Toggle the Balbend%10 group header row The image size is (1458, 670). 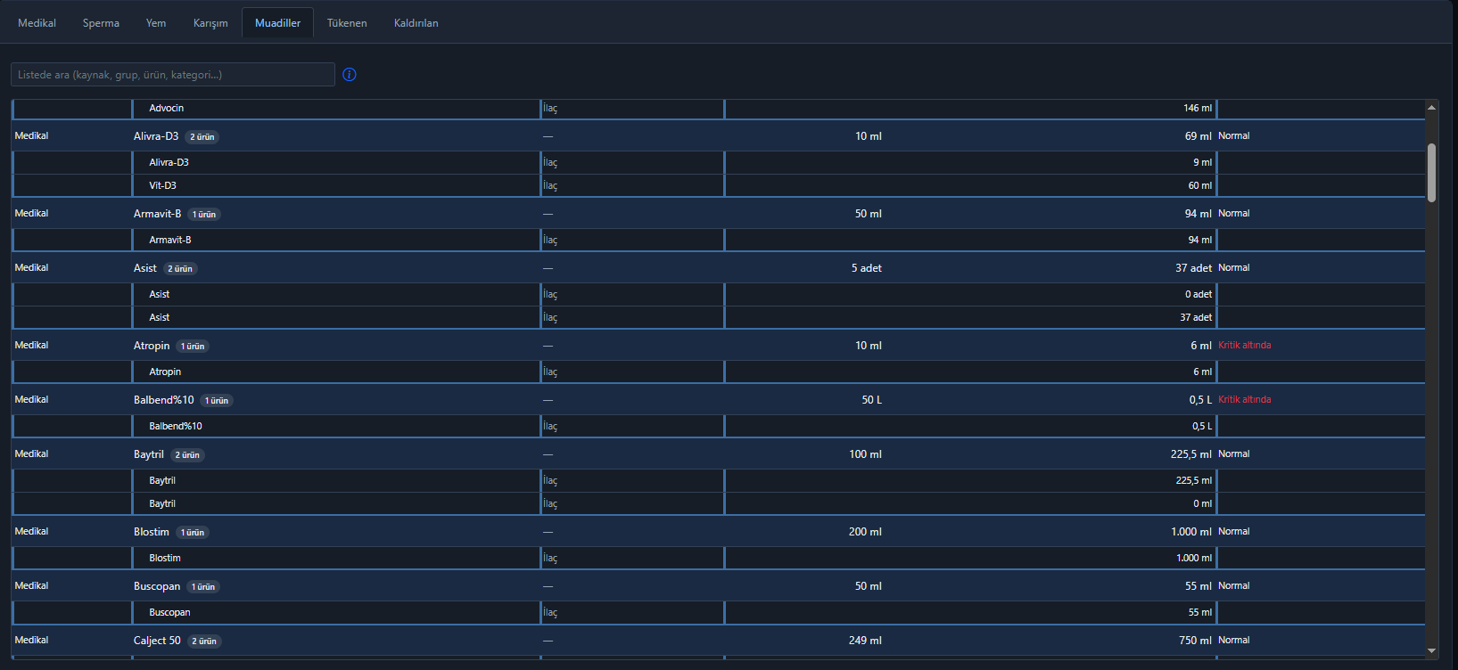pos(718,400)
